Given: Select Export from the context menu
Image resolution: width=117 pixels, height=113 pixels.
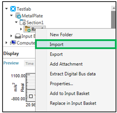Looking at the screenshot, I should point(56,54).
